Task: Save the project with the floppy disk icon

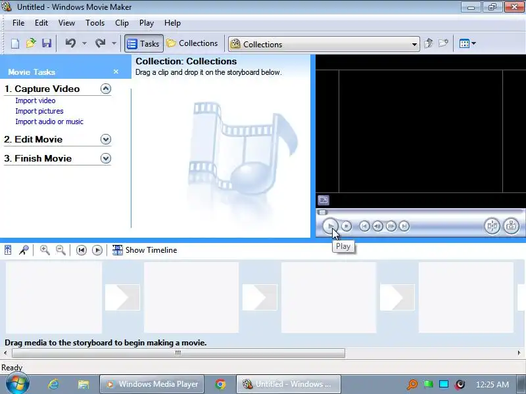Action: point(46,43)
